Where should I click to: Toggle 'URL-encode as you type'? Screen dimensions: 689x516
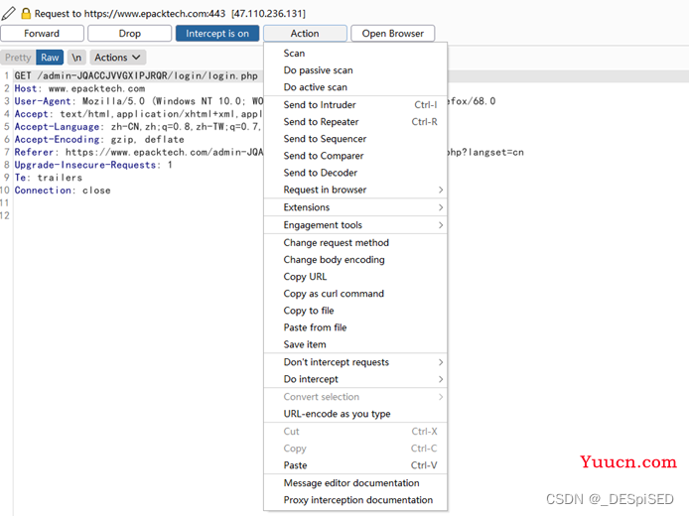coord(355,414)
